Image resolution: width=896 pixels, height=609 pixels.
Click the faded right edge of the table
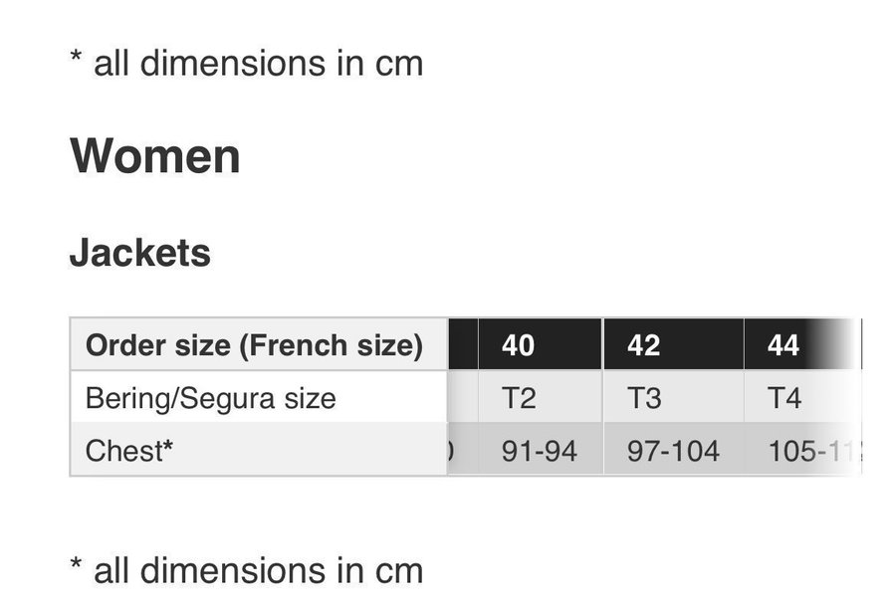[x=840, y=396]
